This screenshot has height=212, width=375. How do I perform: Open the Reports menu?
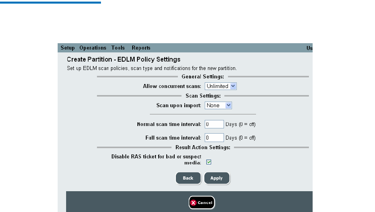141,48
